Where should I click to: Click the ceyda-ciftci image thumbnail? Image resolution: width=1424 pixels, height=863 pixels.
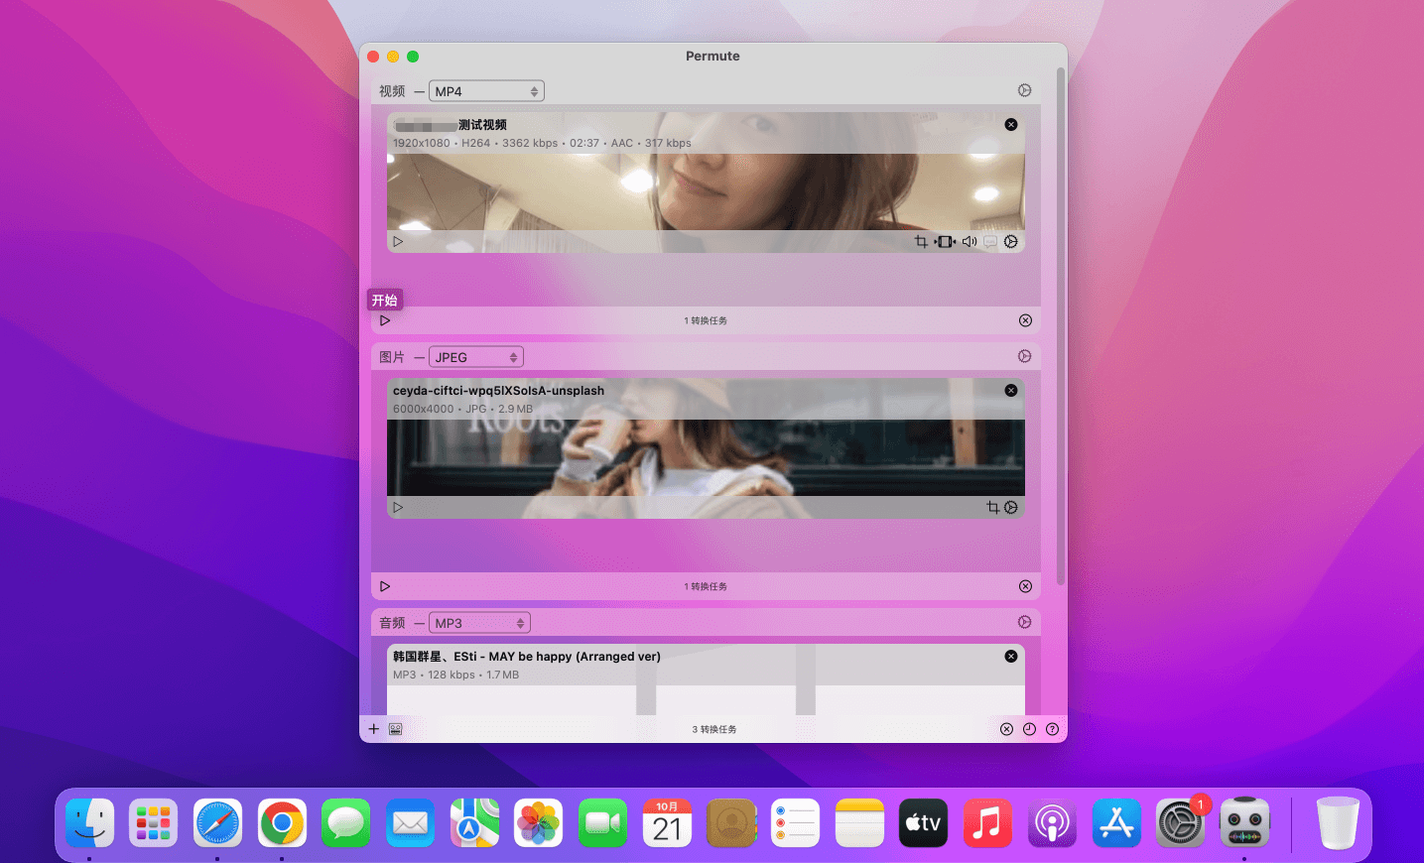pyautogui.click(x=705, y=456)
